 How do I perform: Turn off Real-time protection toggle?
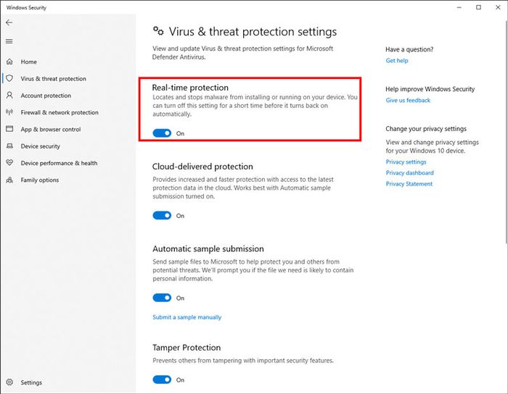(x=162, y=133)
